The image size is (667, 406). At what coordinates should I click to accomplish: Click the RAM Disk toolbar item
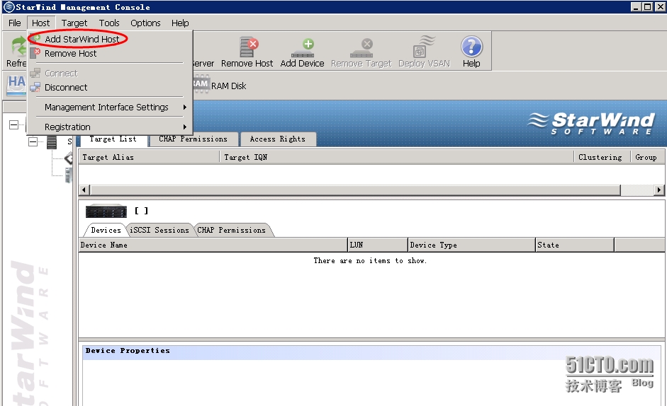click(220, 86)
